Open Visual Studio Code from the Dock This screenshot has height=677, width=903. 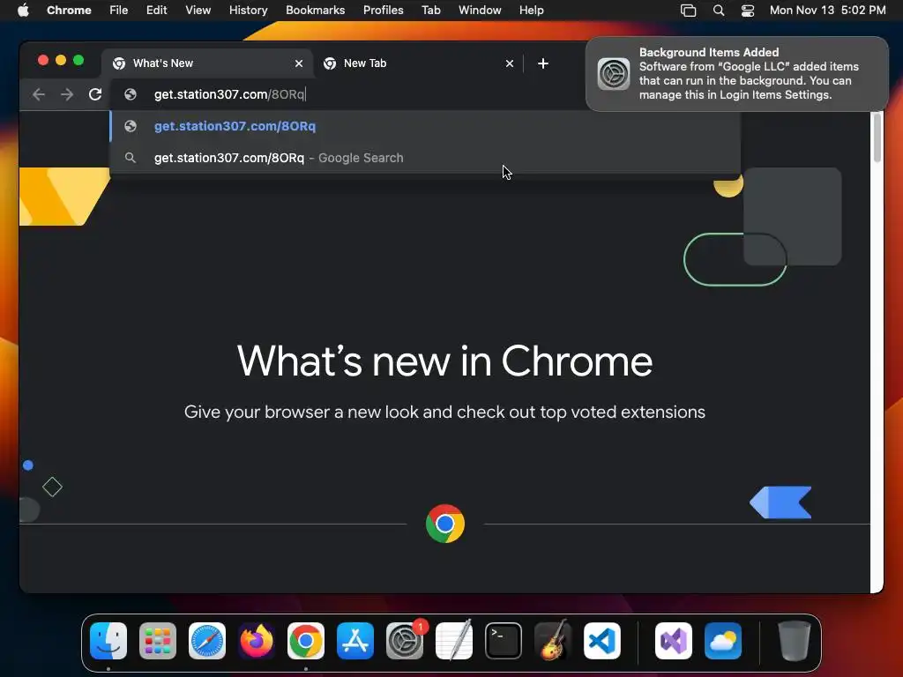tap(602, 641)
